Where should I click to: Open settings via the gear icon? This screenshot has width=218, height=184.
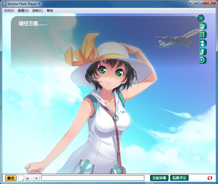click(x=203, y=26)
